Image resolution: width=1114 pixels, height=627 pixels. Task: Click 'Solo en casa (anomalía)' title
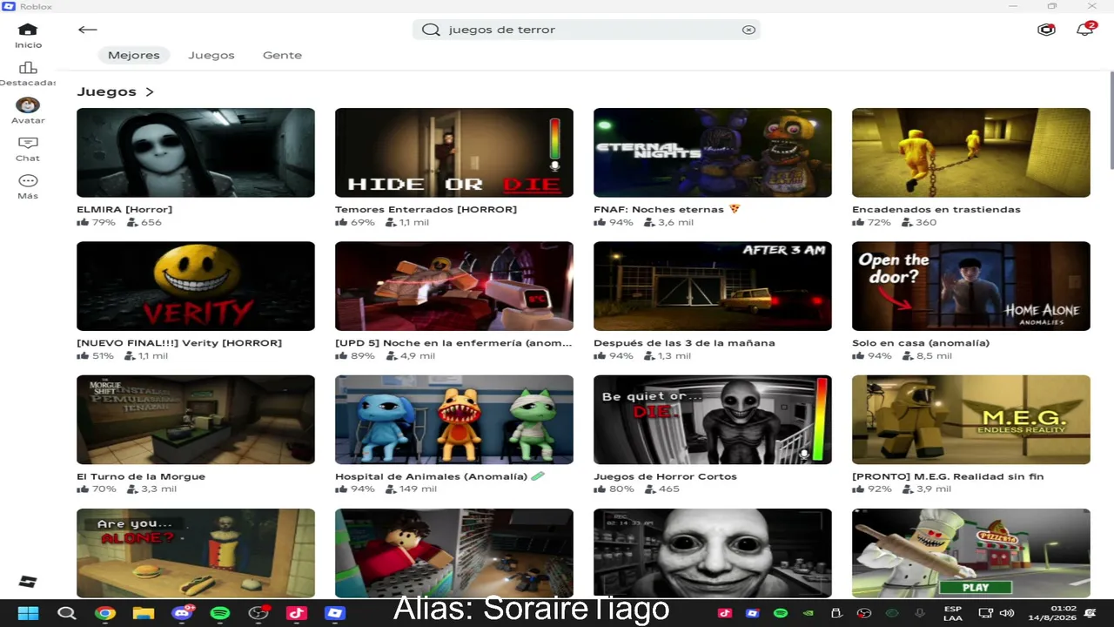(921, 343)
